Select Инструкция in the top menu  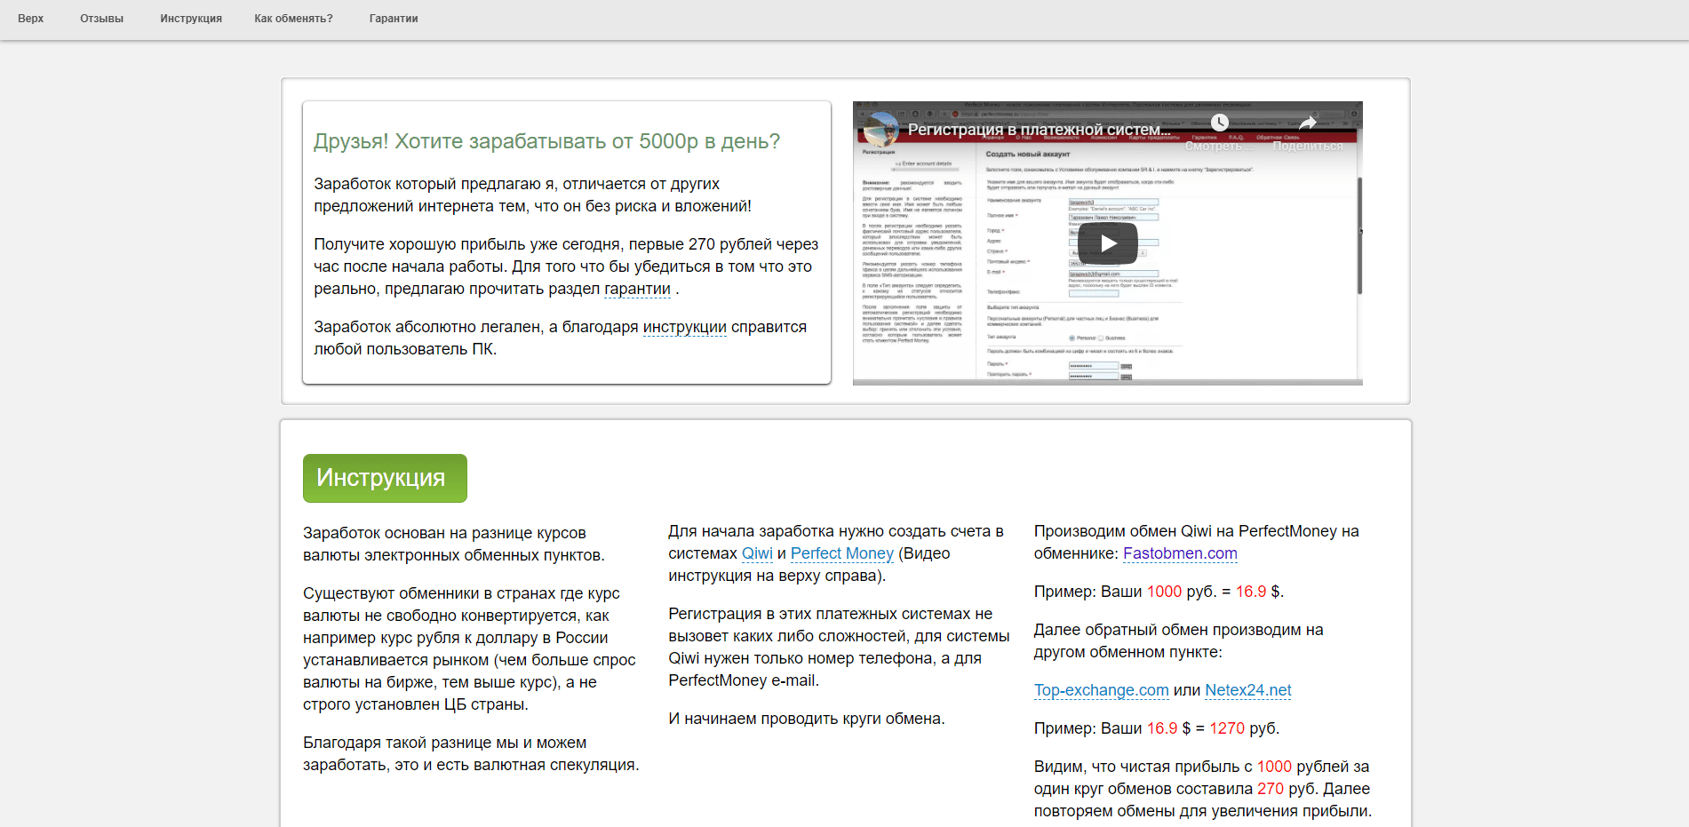click(190, 18)
